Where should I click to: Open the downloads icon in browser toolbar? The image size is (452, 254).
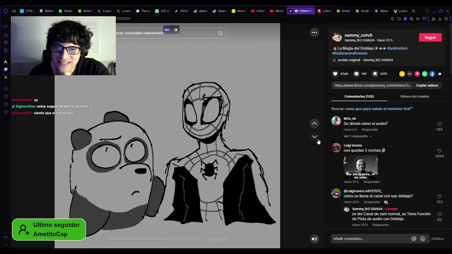[x=440, y=19]
